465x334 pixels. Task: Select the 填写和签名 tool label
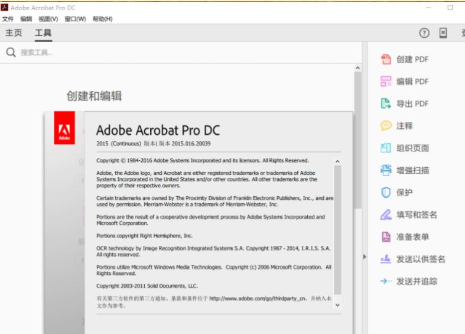(417, 215)
